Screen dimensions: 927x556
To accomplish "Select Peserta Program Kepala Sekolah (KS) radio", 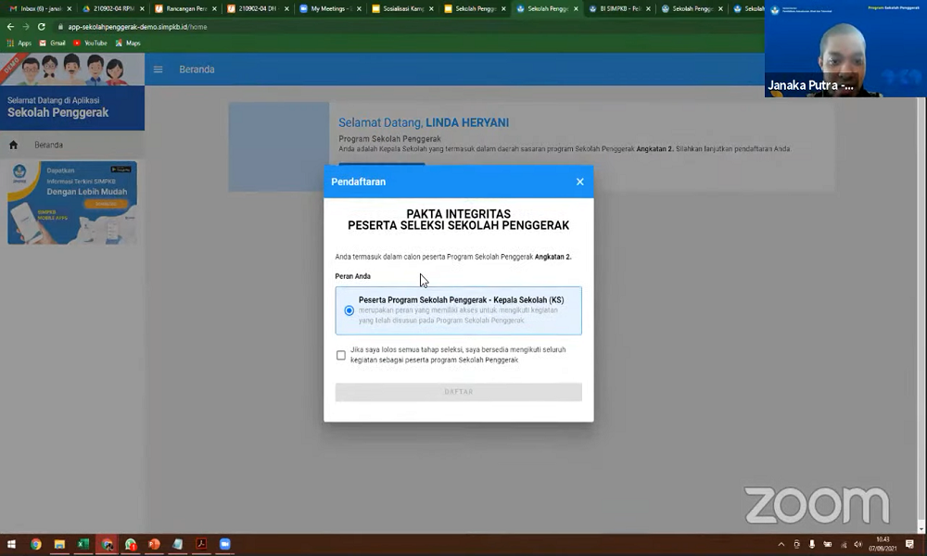I will point(349,310).
